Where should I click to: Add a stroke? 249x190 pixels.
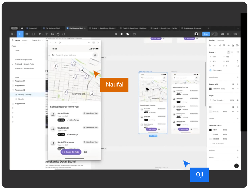[238, 119]
